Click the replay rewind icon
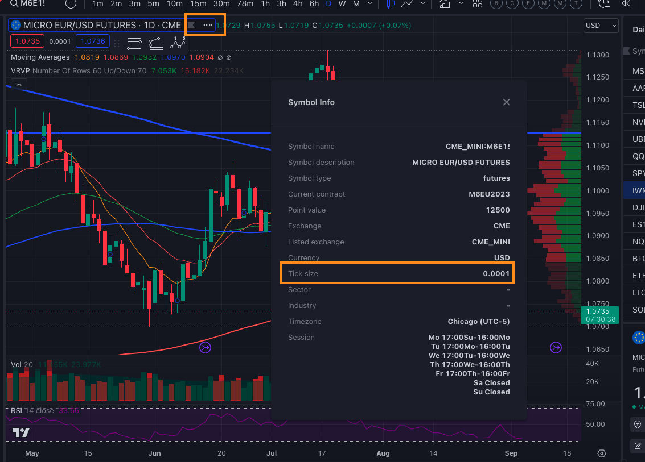Screen dimensions: 645x462 click(x=626, y=4)
